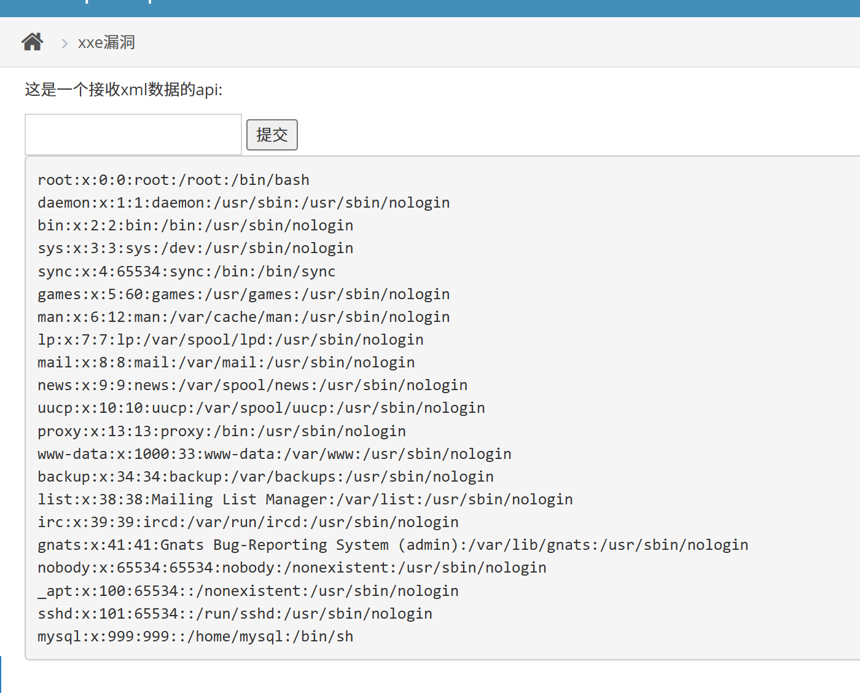Click the irc:x:39:39 output line
860x693 pixels.
[248, 522]
